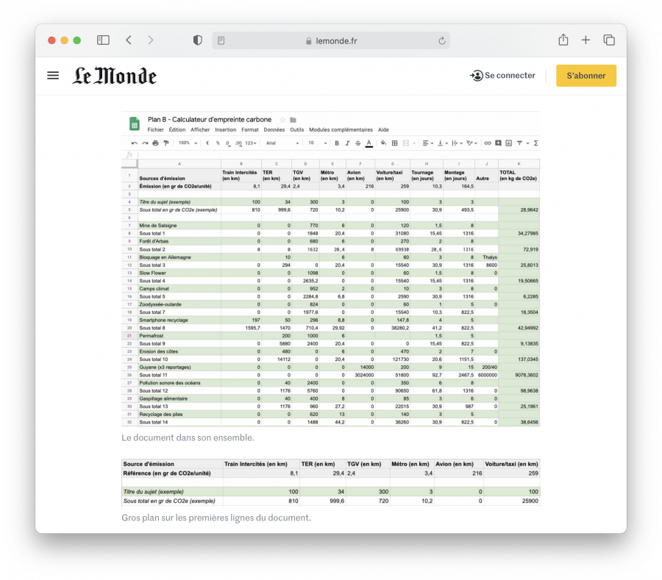Open the cell borders tool
The image size is (662, 580).
(x=394, y=143)
